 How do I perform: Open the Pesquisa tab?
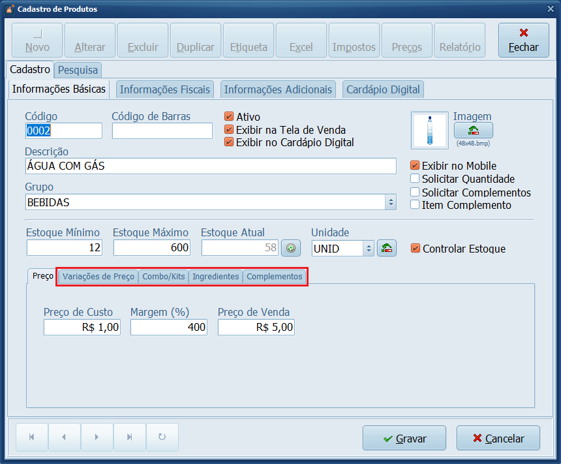[x=78, y=70]
